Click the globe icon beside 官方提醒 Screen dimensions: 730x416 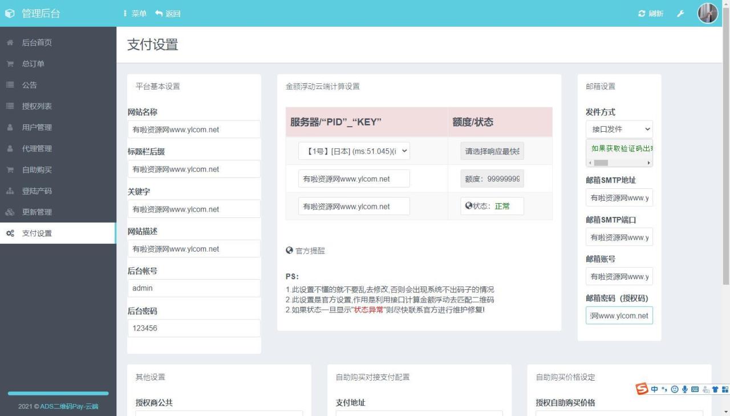[289, 250]
